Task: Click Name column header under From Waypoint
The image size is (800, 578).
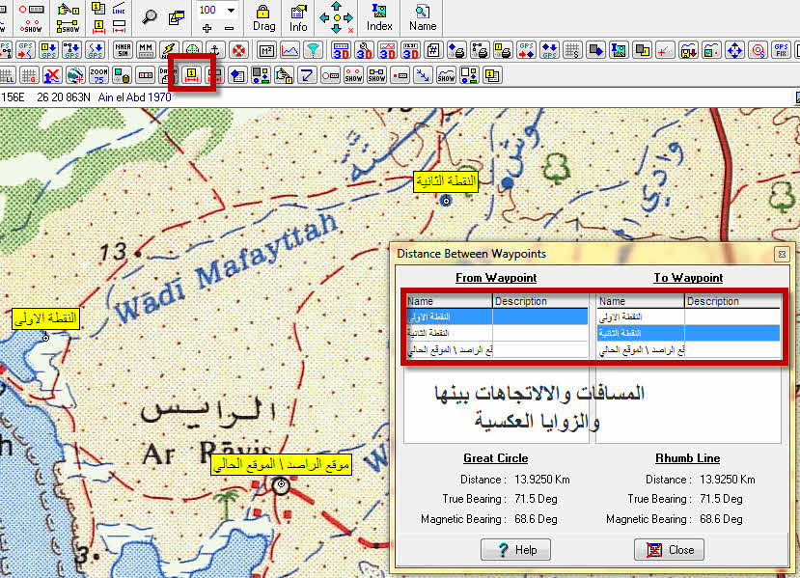Action: coord(449,301)
